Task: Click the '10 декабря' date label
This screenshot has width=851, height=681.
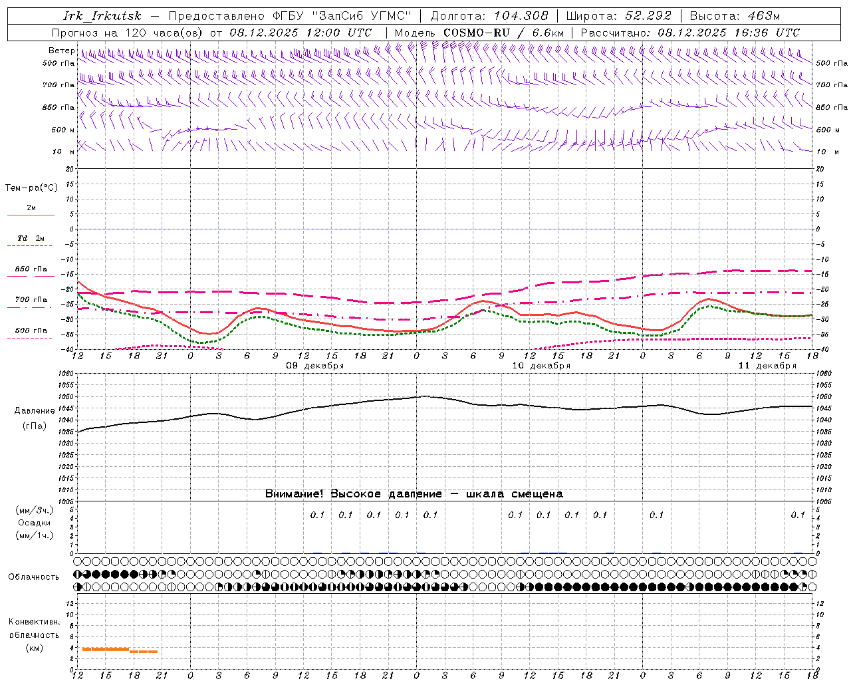Action: 541,366
